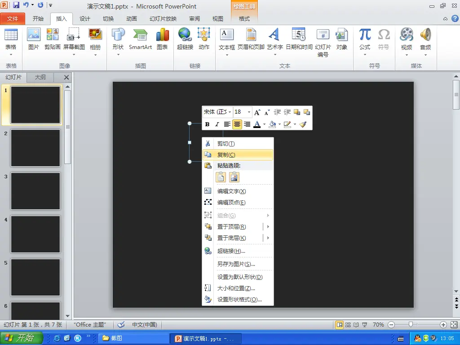Toggle center alignment in mini toolbar
The height and width of the screenshot is (345, 460).
pyautogui.click(x=237, y=124)
